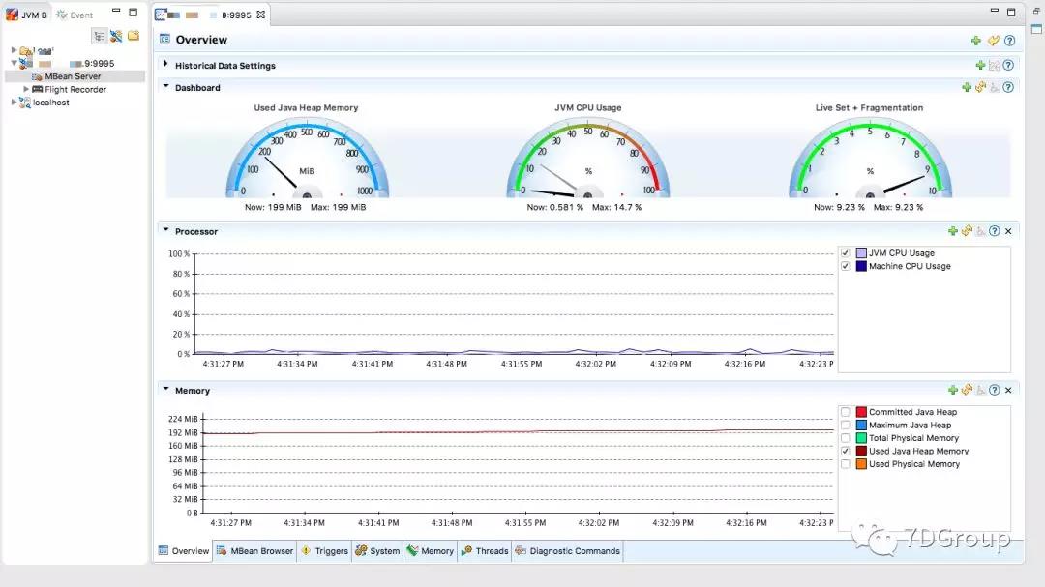Click the window view icon below restore
The height and width of the screenshot is (587, 1045).
[x=1036, y=29]
